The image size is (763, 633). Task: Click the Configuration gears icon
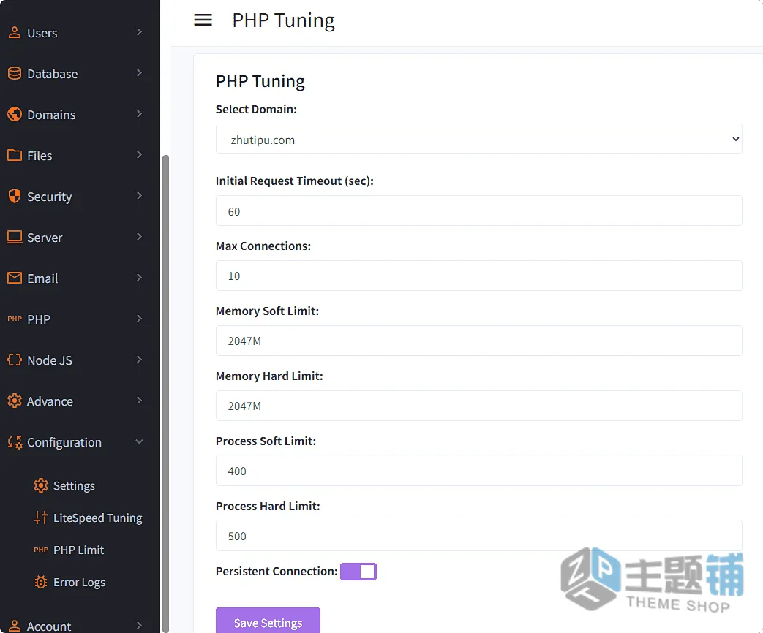[15, 442]
